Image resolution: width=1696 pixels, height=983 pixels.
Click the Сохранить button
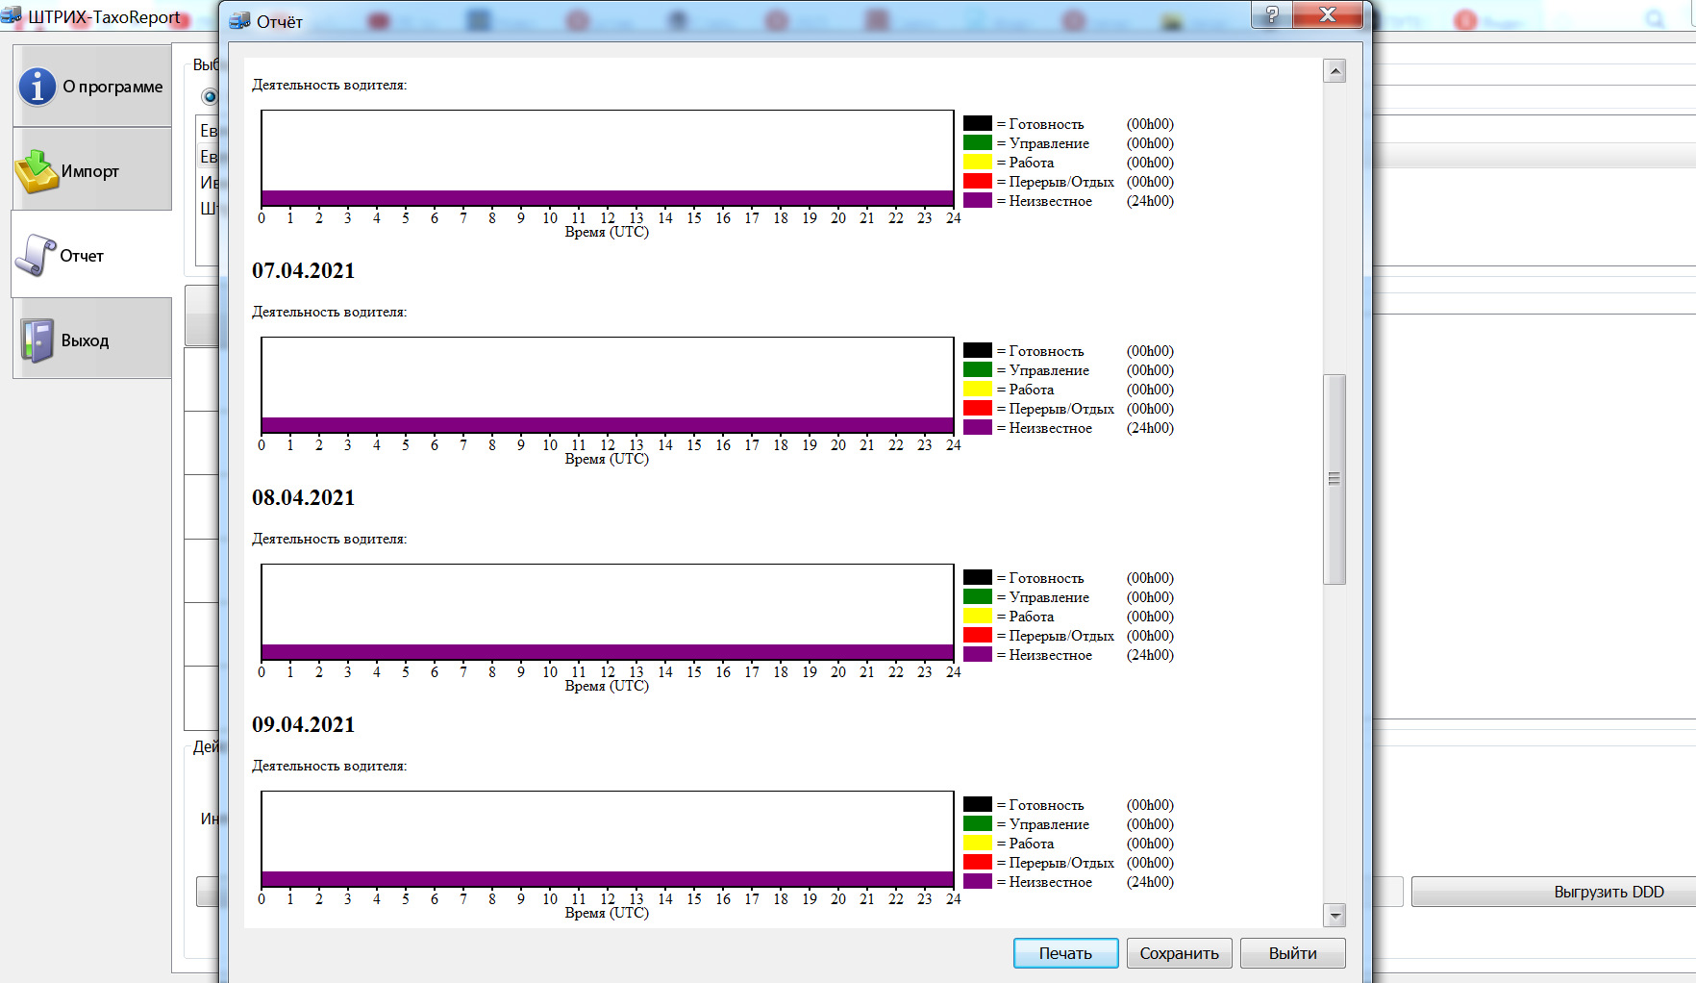point(1179,953)
